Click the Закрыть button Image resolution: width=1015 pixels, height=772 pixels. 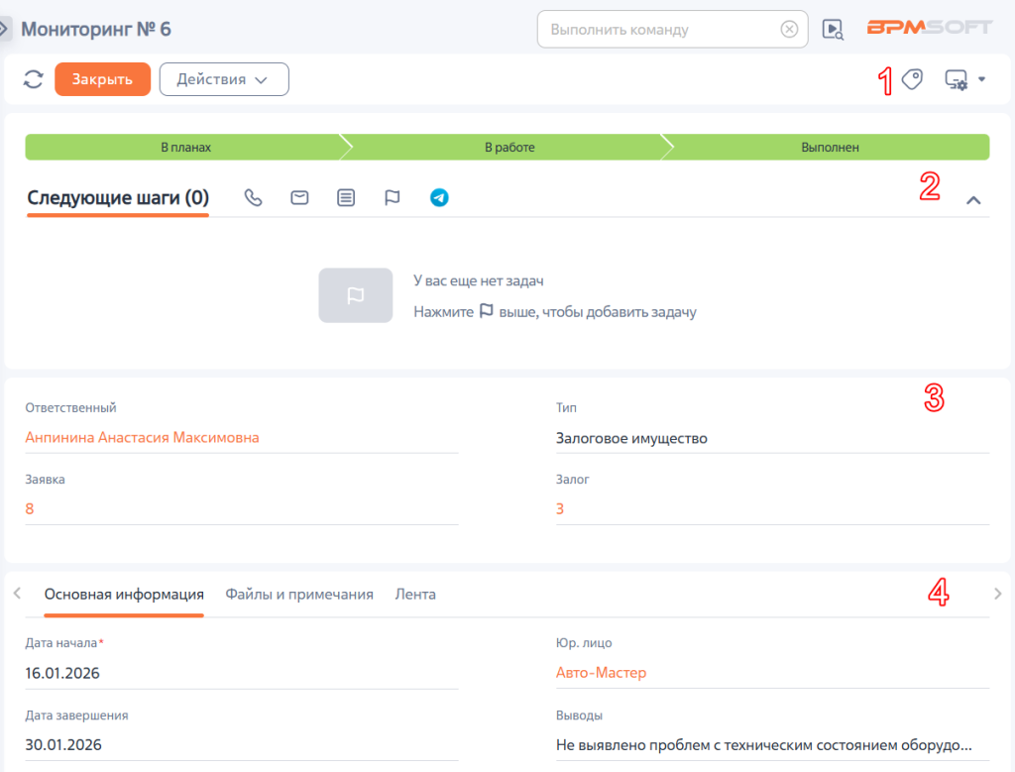(x=102, y=79)
